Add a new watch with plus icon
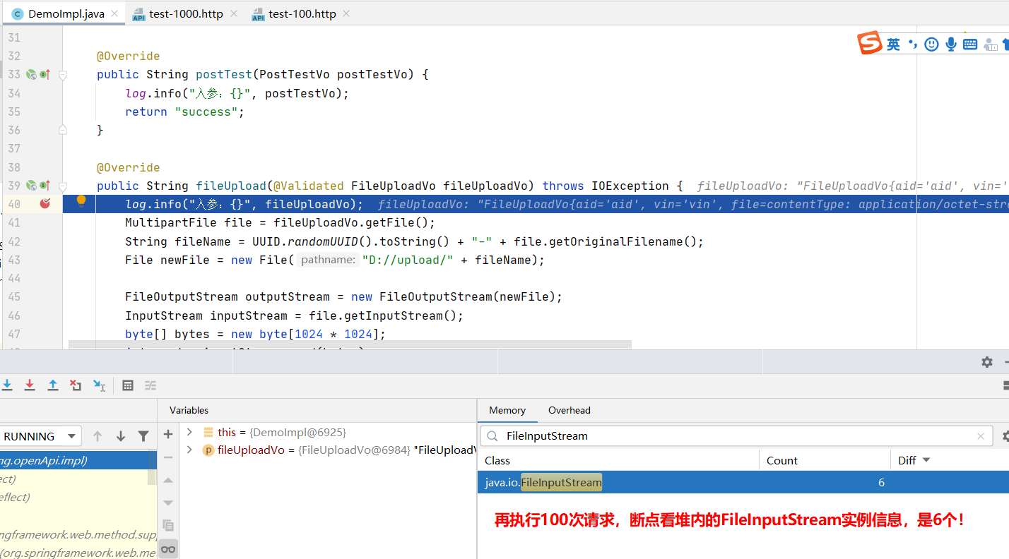Viewport: 1009px width, 559px height. click(x=168, y=434)
